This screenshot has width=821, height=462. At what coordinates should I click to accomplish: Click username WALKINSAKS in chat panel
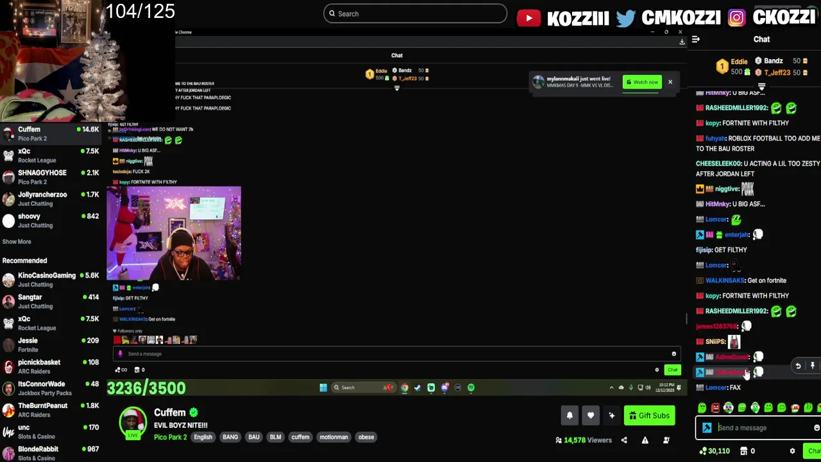click(x=725, y=280)
